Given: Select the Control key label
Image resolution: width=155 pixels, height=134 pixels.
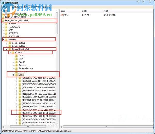Looking at the screenshot, I should (19, 52).
